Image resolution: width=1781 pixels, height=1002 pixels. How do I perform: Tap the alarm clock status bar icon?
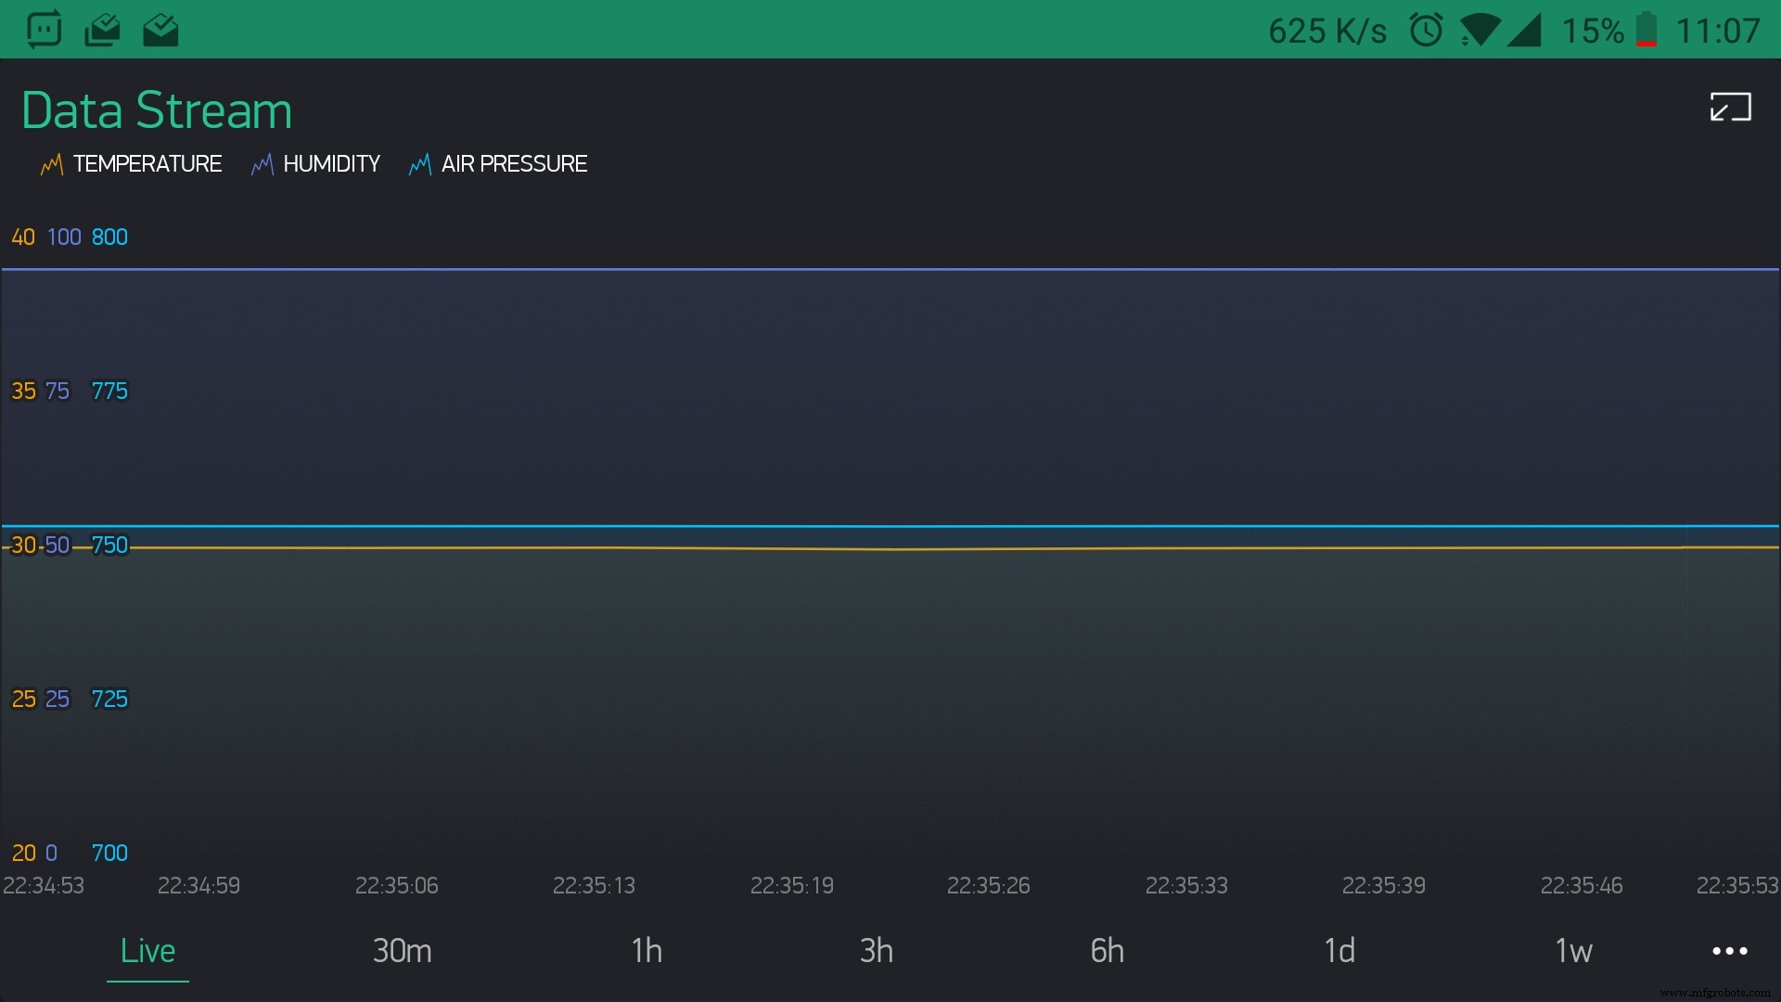click(x=1427, y=29)
